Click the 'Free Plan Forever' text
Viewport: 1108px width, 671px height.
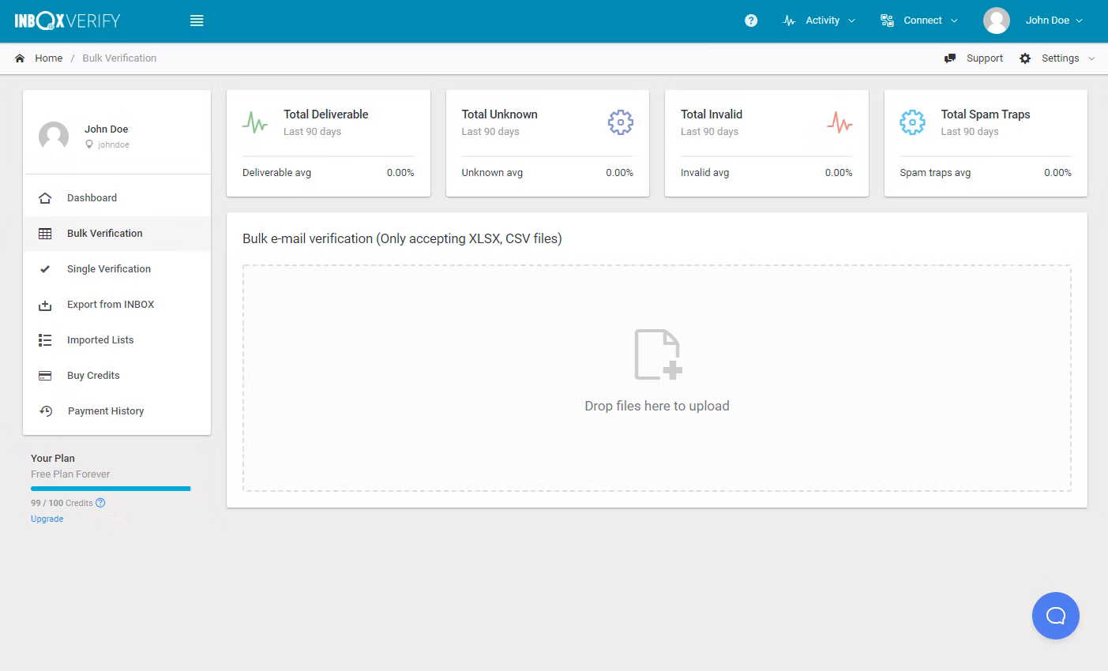[x=70, y=474]
